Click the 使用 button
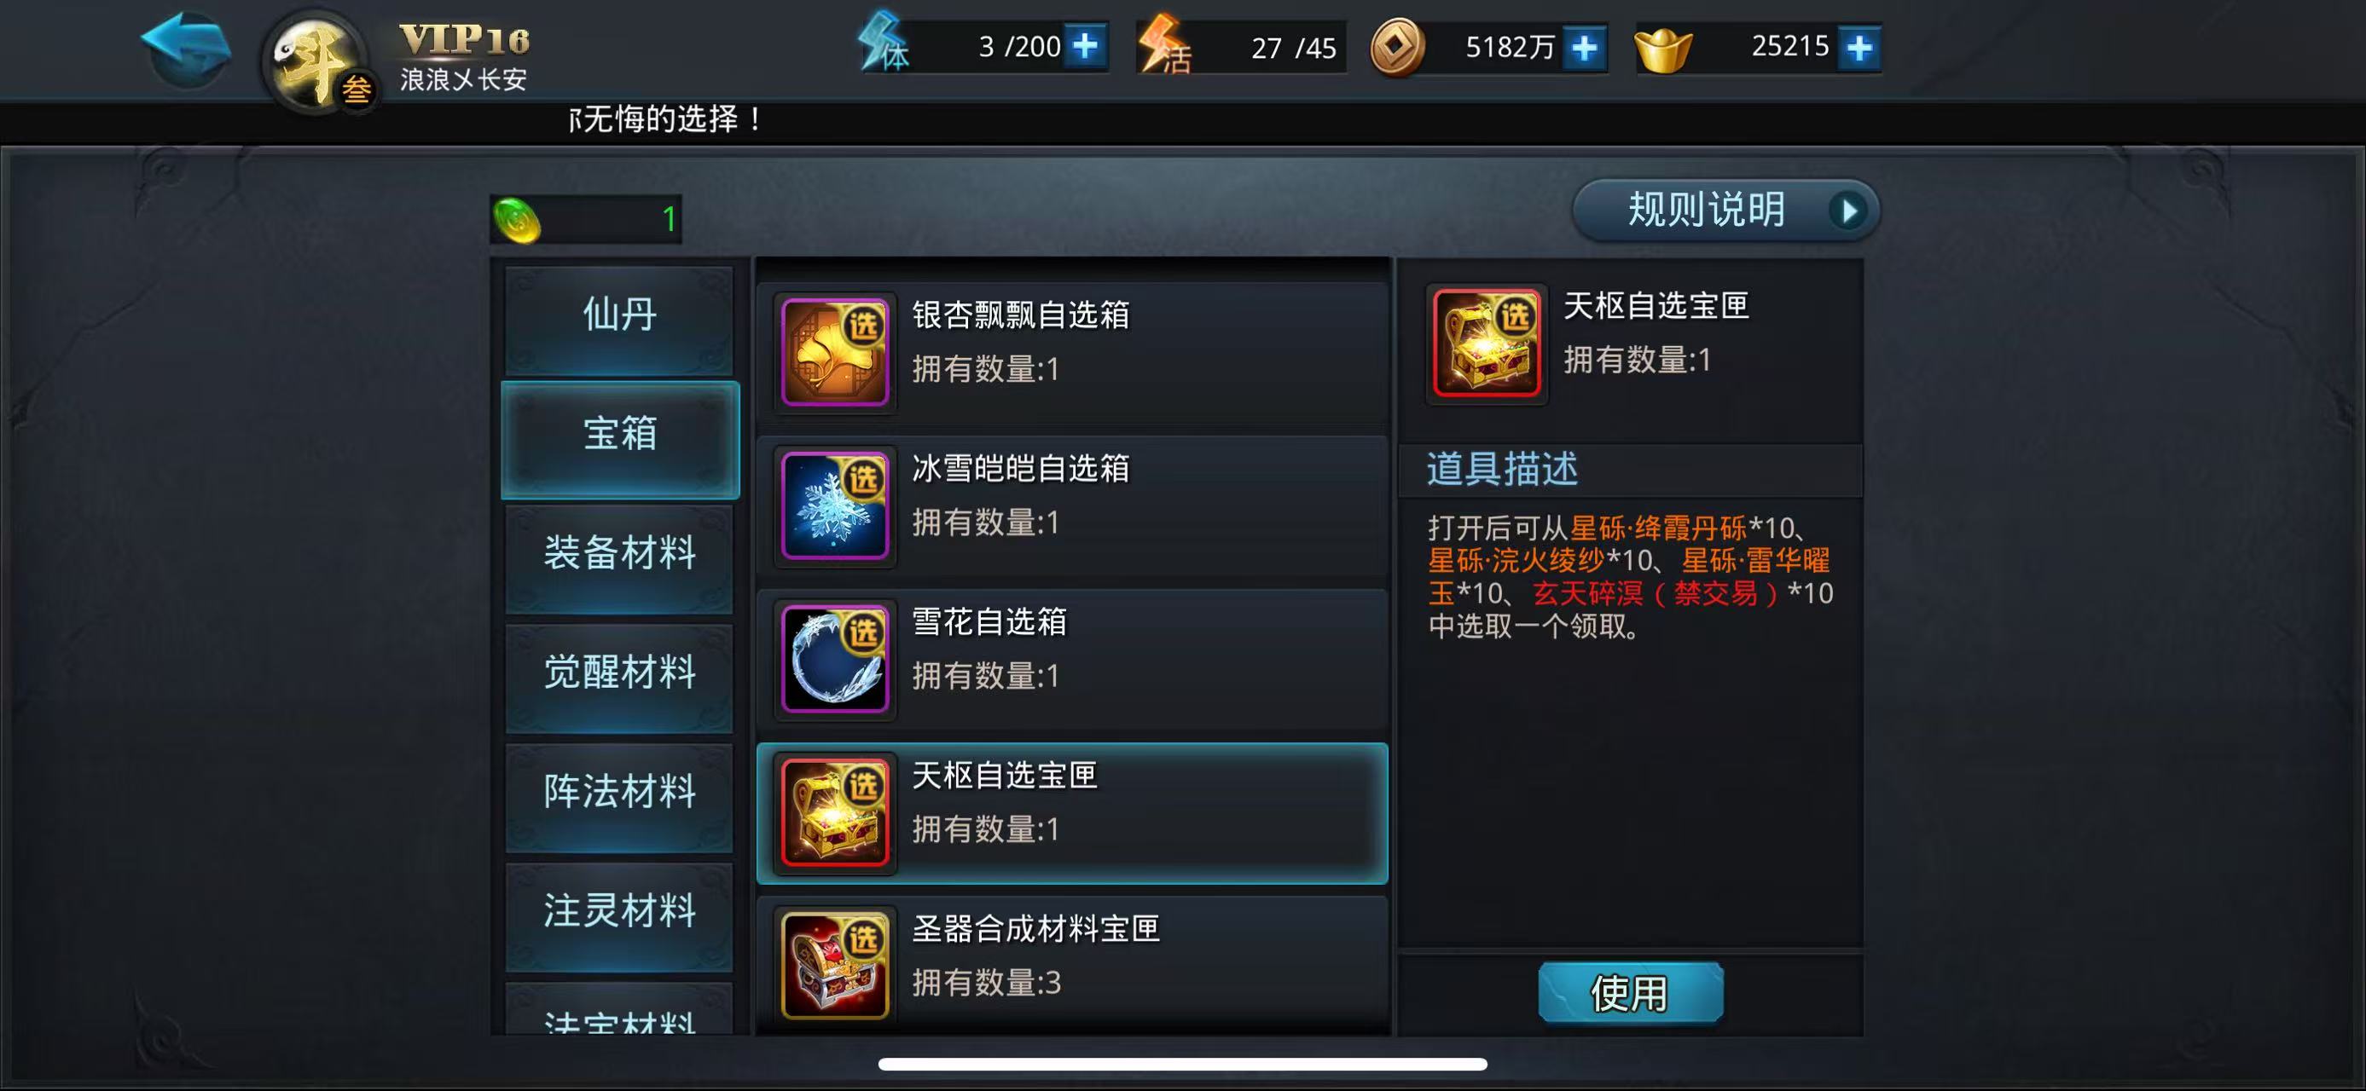 [1630, 993]
